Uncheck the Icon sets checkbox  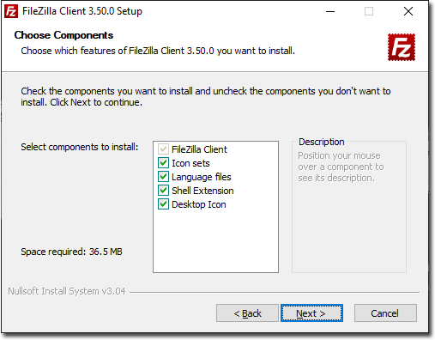[x=163, y=163]
